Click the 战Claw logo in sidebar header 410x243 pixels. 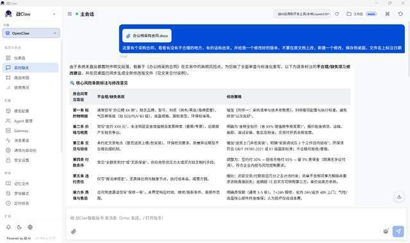[x=8, y=14]
